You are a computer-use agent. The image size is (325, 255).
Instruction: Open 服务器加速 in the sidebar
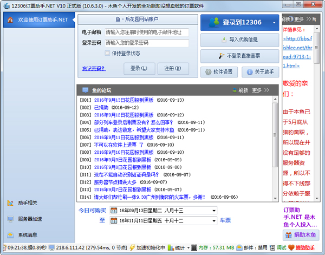[x=30, y=219]
